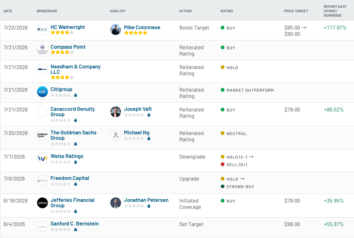Unlock the Sanford C. Bernstein lock icon

(x=76, y=230)
